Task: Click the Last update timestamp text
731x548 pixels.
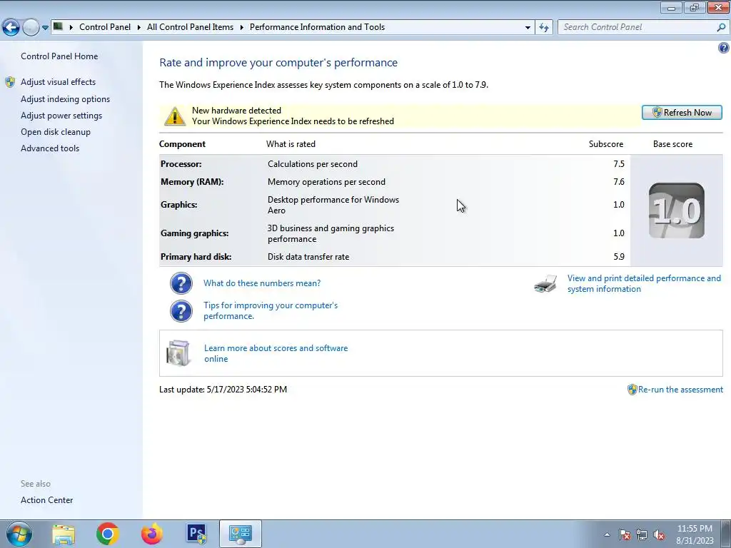Action: (x=223, y=390)
